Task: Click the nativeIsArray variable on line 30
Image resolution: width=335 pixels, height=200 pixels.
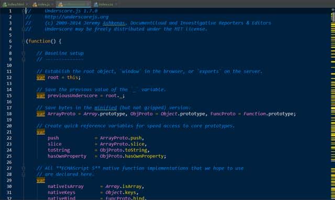Action: (65, 186)
